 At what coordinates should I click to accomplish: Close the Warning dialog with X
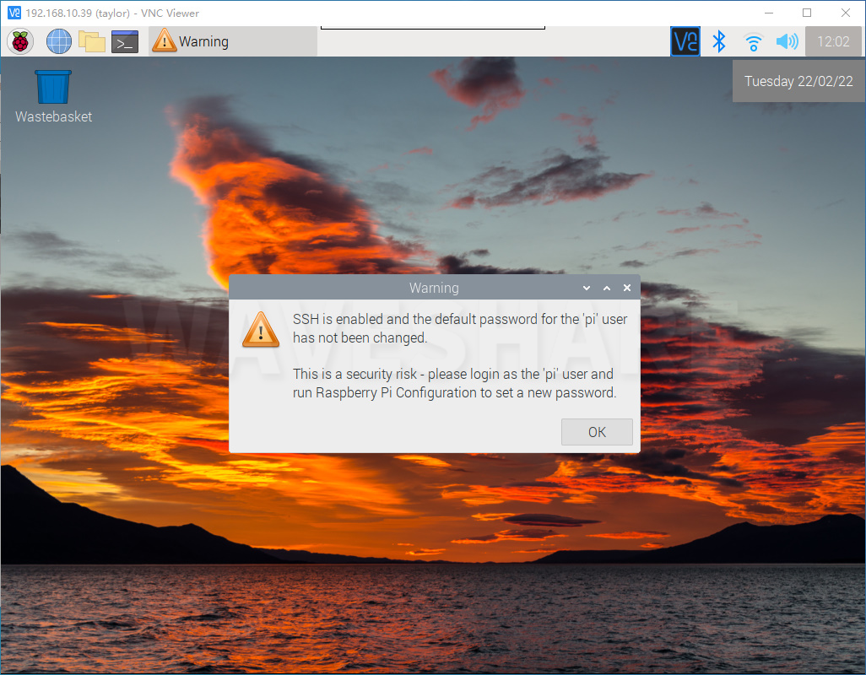627,289
